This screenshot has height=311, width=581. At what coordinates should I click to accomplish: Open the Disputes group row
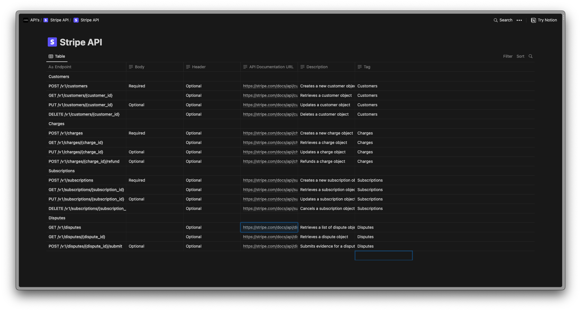(57, 218)
